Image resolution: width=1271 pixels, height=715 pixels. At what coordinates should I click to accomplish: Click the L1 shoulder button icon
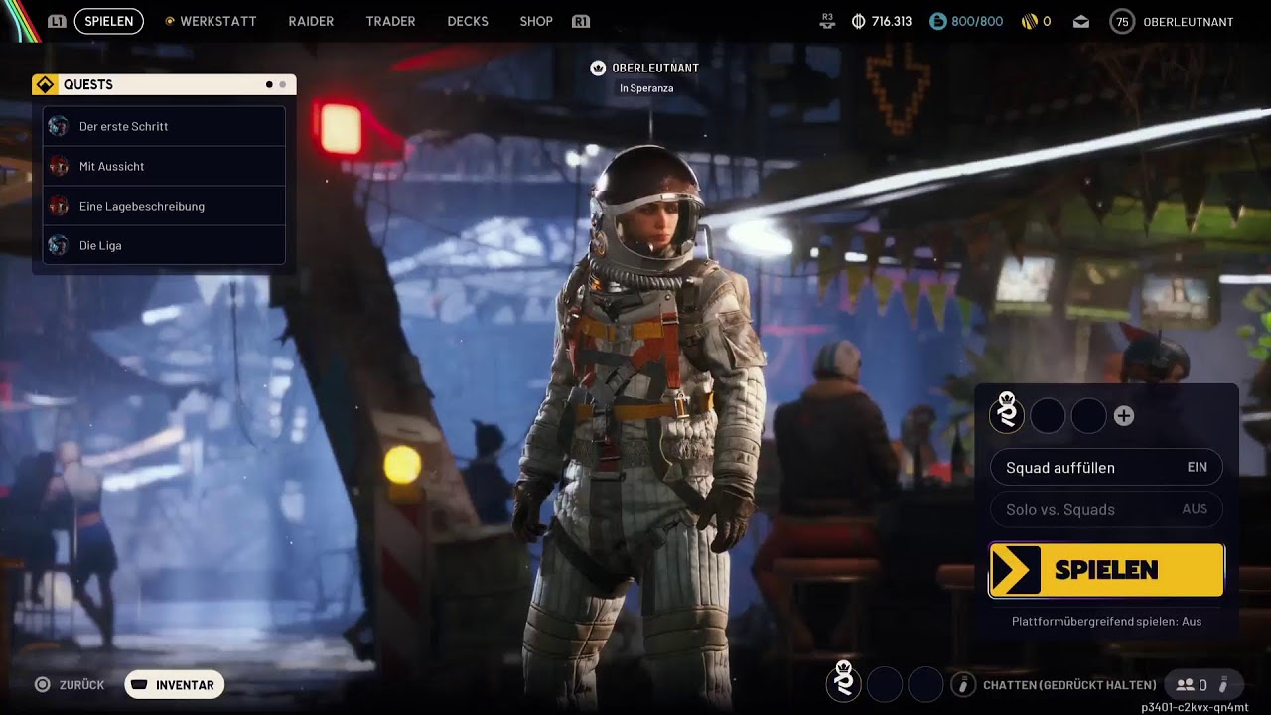(57, 21)
